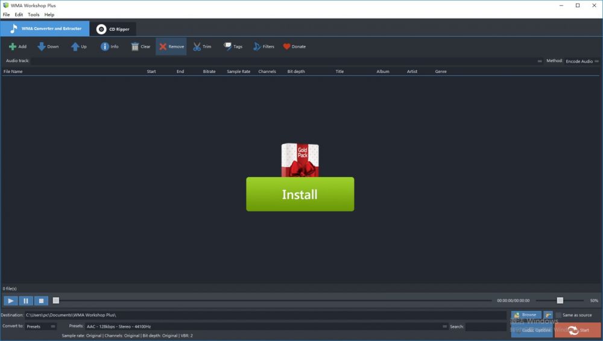
Task: Click the Genre column header
Action: point(441,72)
